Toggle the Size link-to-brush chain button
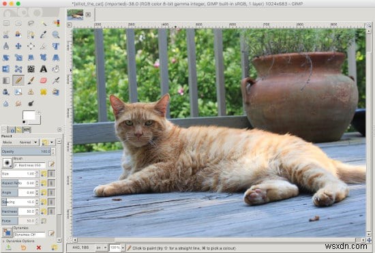 click(51, 174)
